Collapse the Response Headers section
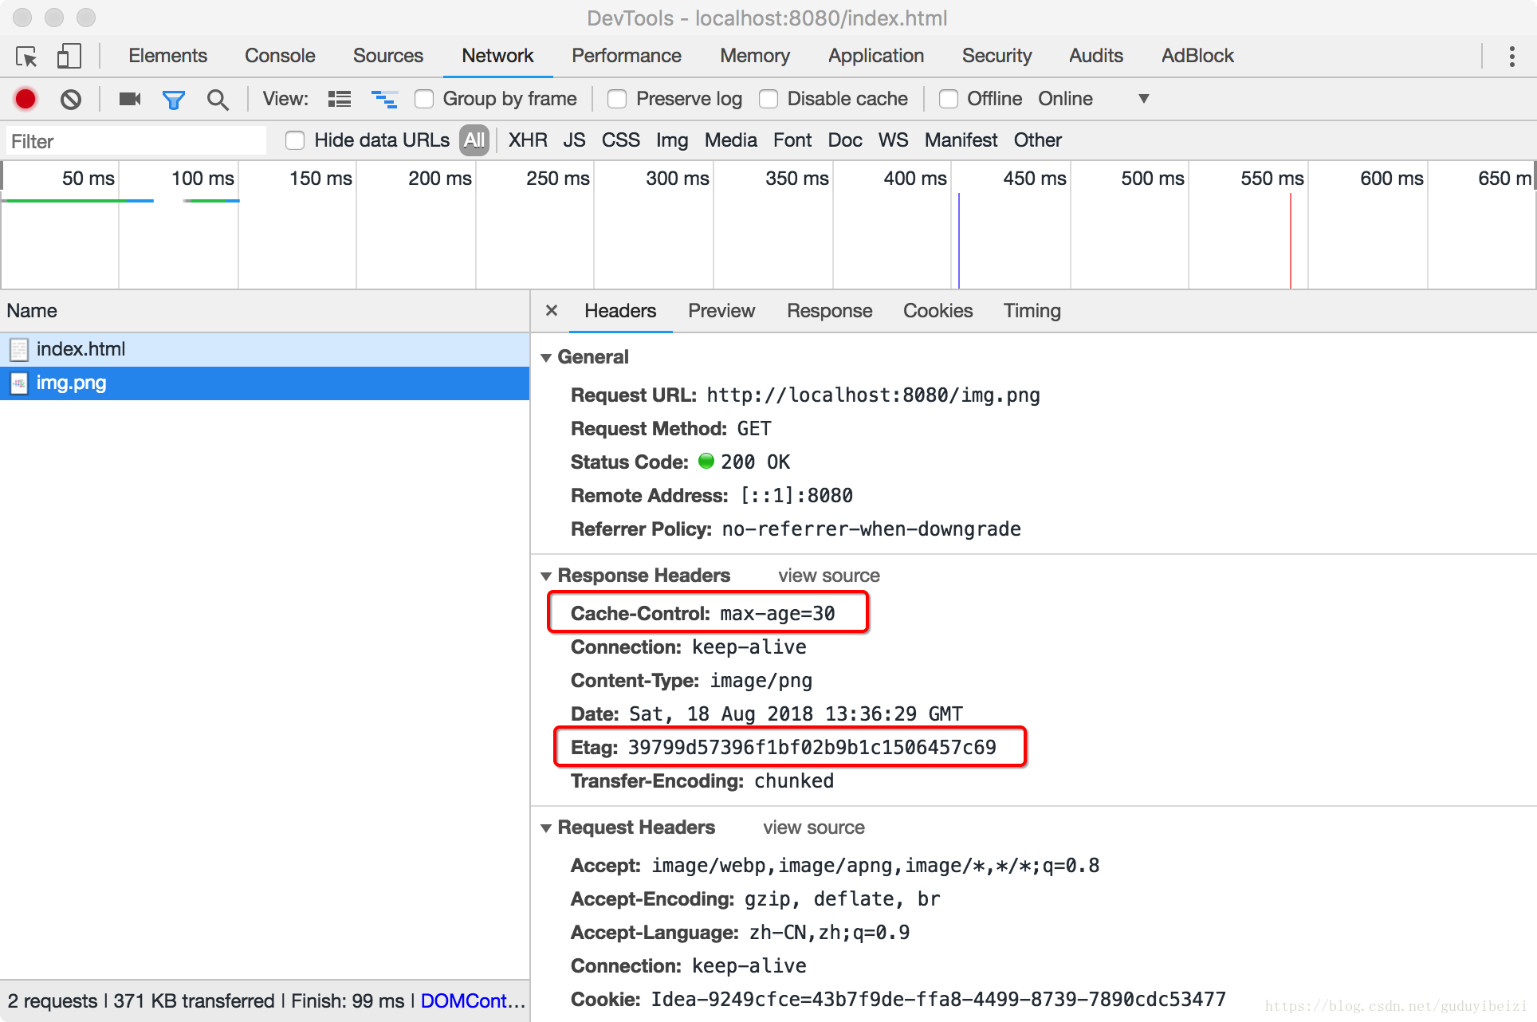 (549, 575)
